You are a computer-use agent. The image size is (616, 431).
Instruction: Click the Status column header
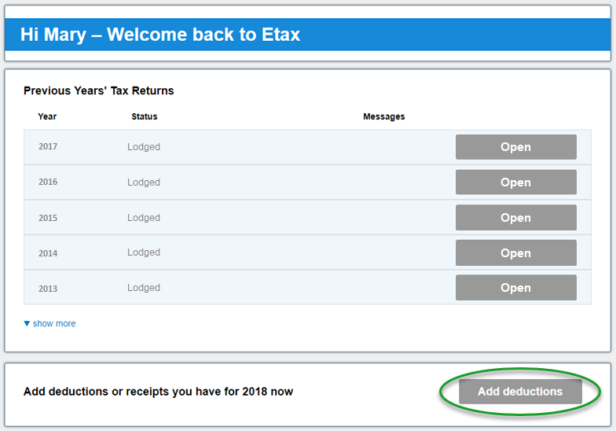click(x=145, y=116)
